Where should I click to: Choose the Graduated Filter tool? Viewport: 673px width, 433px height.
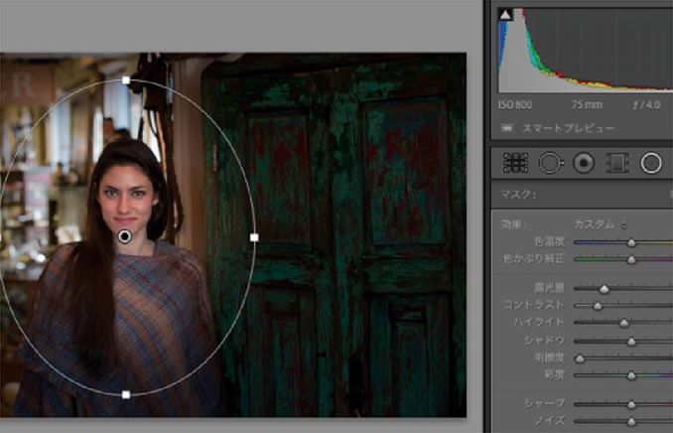pos(617,163)
